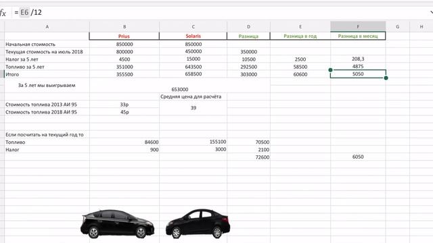Click the Solaris tax value 15000
Image resolution: width=433 pixels, height=243 pixels.
193,59
